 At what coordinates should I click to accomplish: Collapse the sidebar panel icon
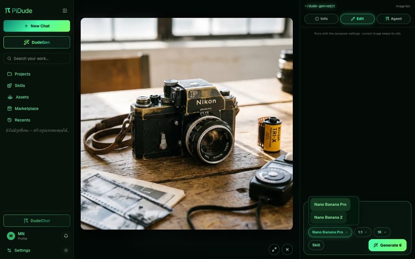tap(65, 11)
